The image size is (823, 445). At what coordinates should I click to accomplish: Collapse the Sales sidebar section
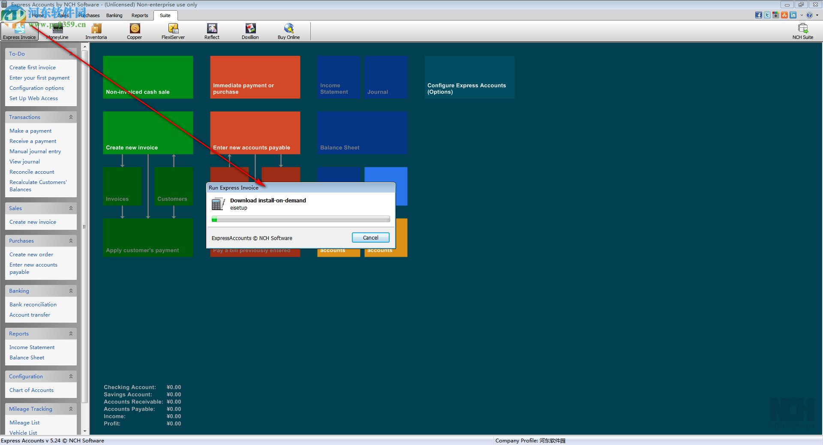coord(71,208)
